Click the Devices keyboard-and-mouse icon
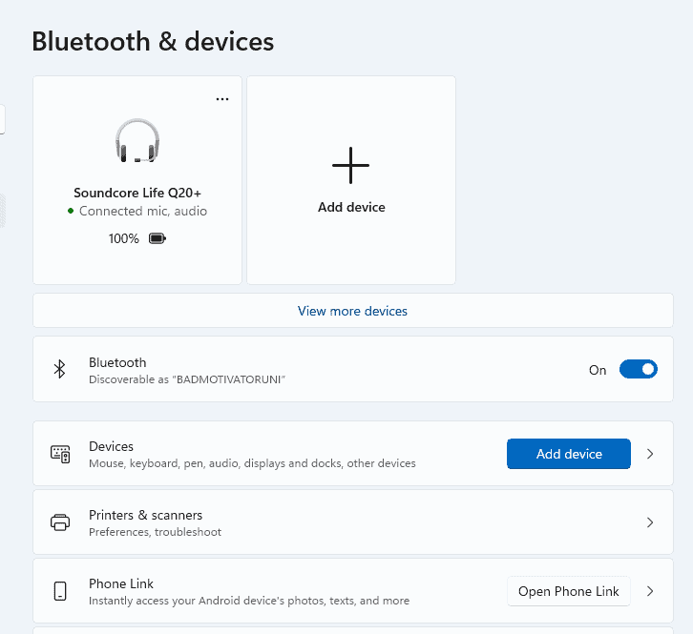This screenshot has width=693, height=634. click(60, 454)
